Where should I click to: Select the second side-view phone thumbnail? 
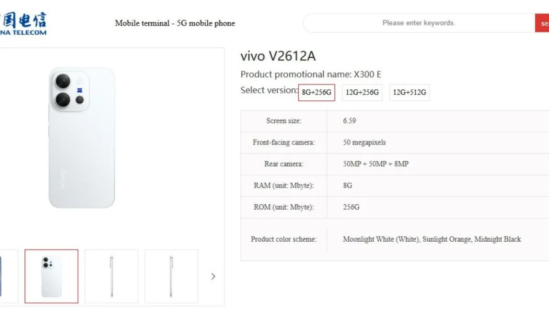172,276
